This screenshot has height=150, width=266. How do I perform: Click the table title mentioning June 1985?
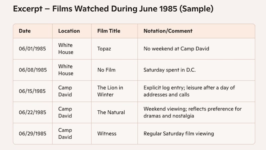113,9
